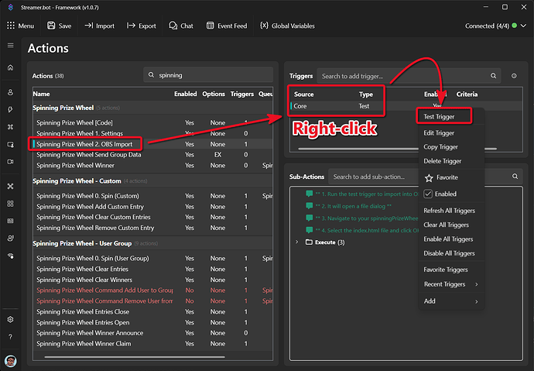Click the Connected (4/4) status text
The width and height of the screenshot is (534, 371).
pos(487,26)
